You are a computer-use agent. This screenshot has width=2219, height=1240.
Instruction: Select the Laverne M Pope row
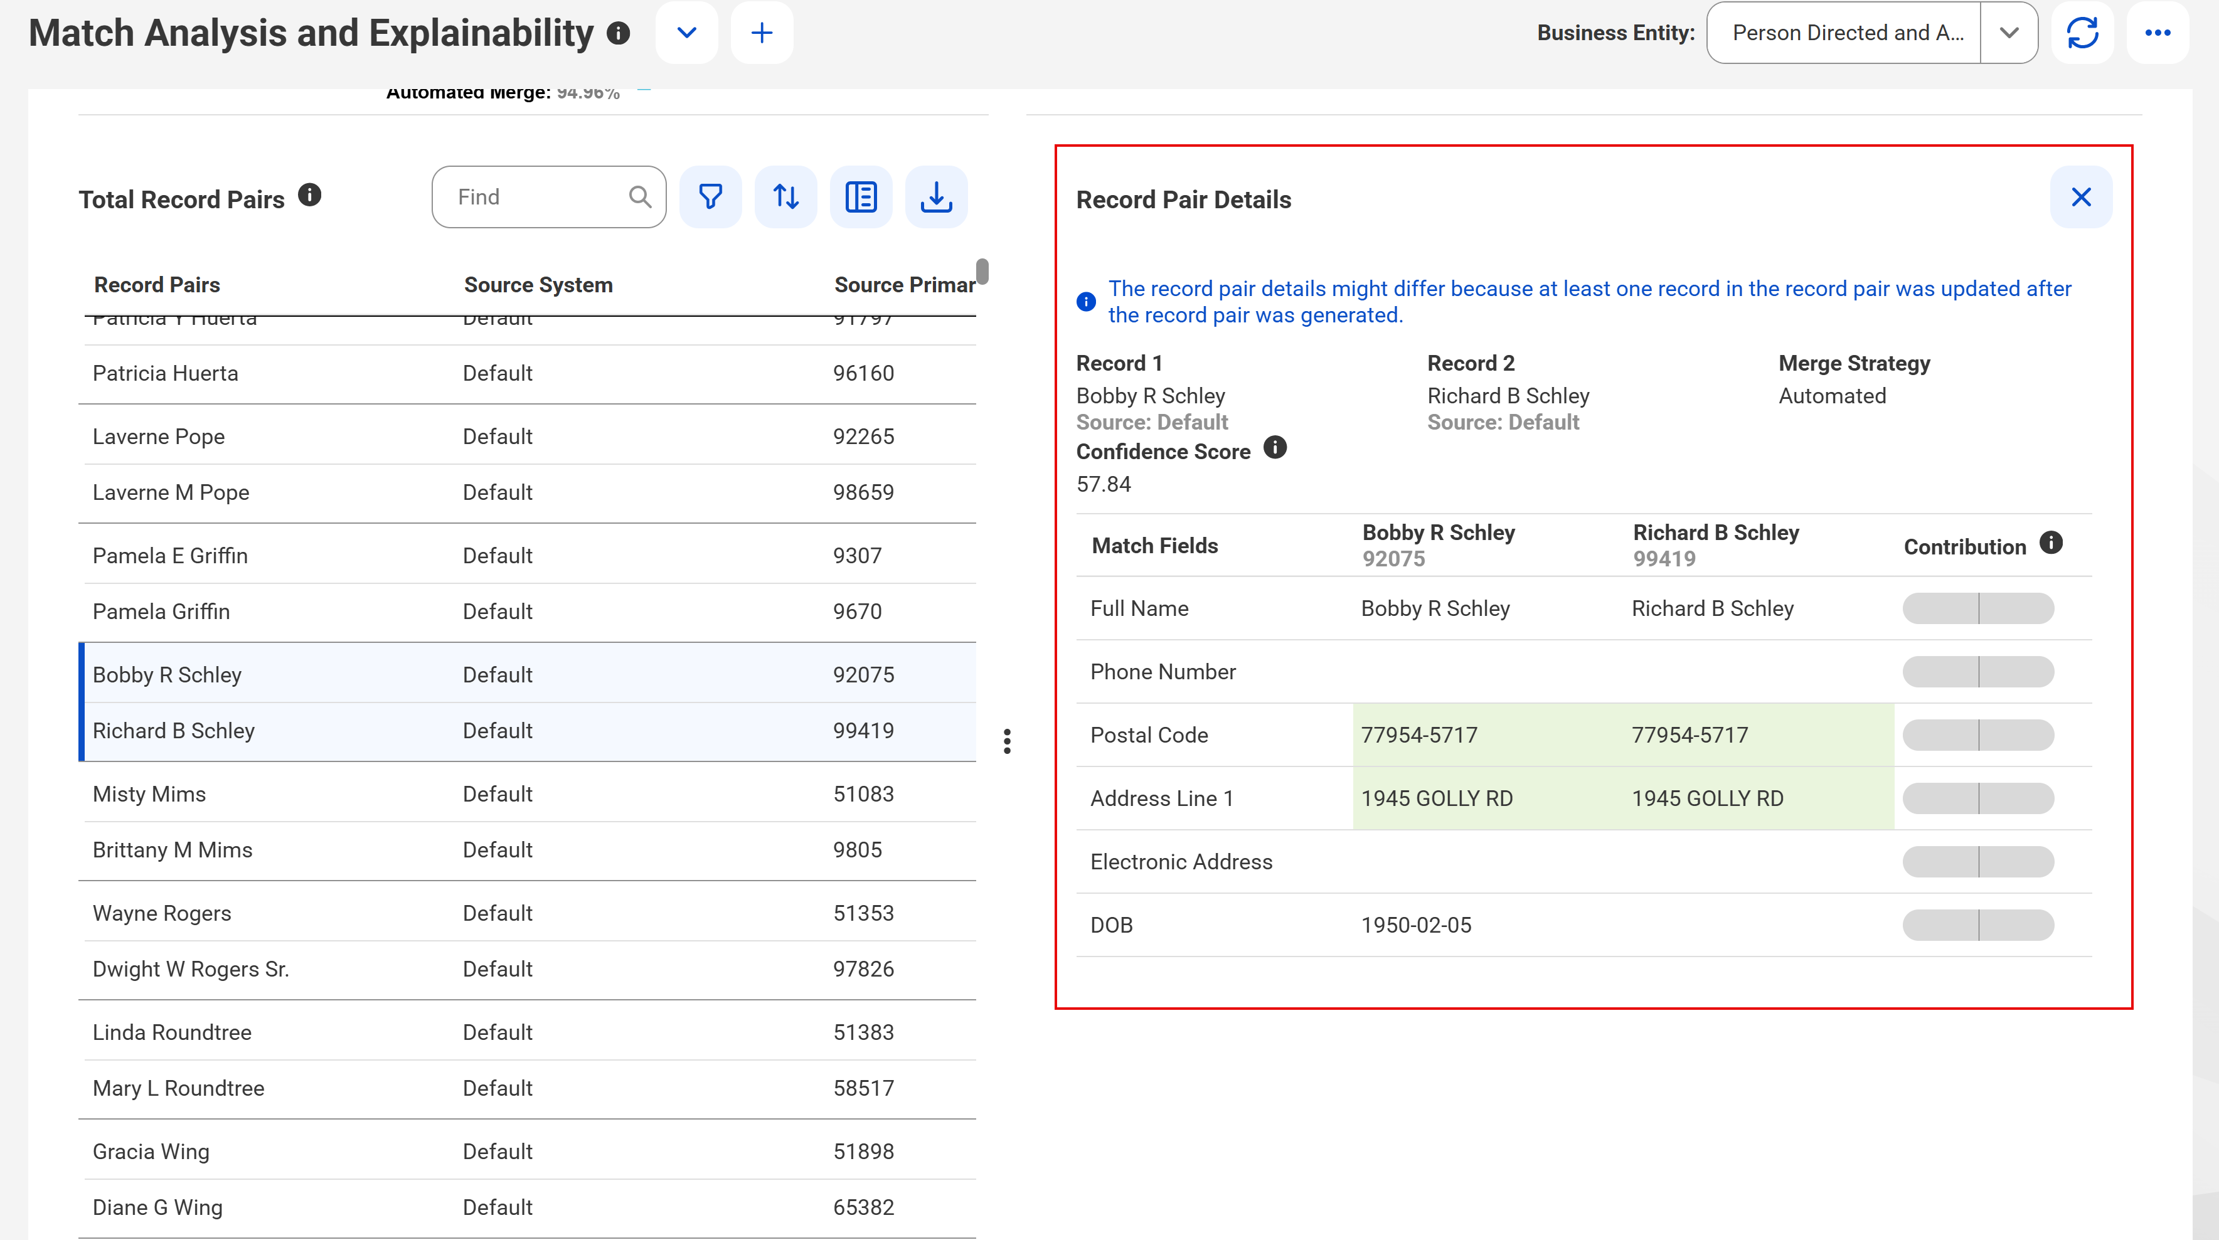click(529, 492)
